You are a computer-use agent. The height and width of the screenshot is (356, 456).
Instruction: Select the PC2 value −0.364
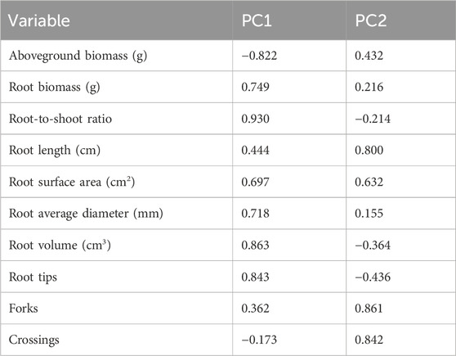pyautogui.click(x=373, y=245)
